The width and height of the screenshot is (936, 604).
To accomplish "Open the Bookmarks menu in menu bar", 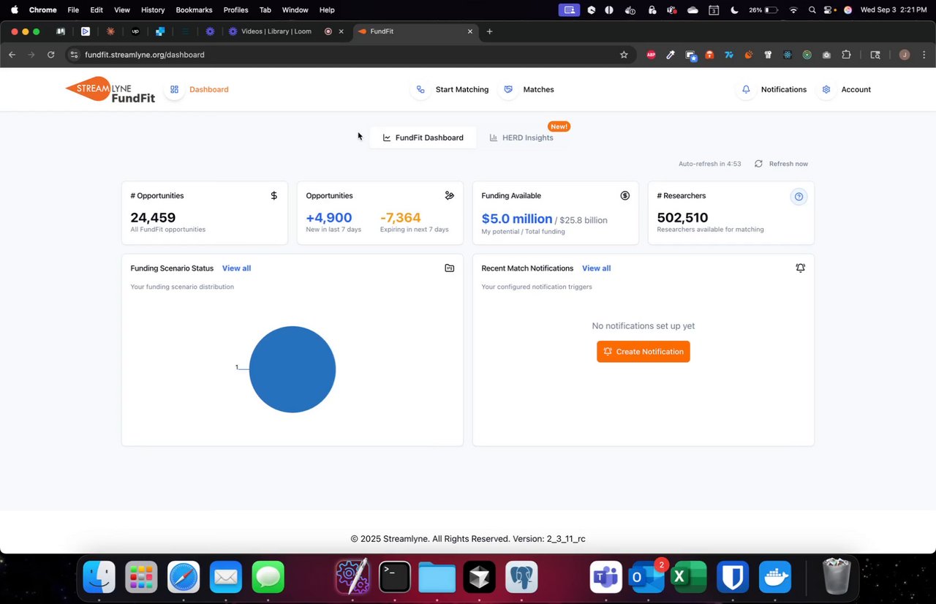I will [x=194, y=10].
